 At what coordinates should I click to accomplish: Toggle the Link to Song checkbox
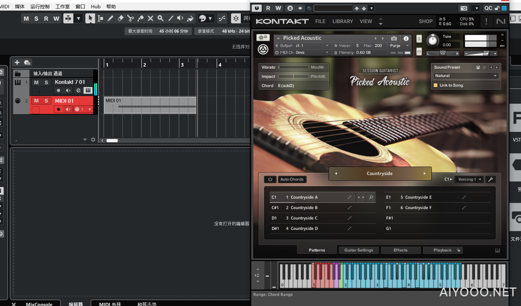coord(436,85)
